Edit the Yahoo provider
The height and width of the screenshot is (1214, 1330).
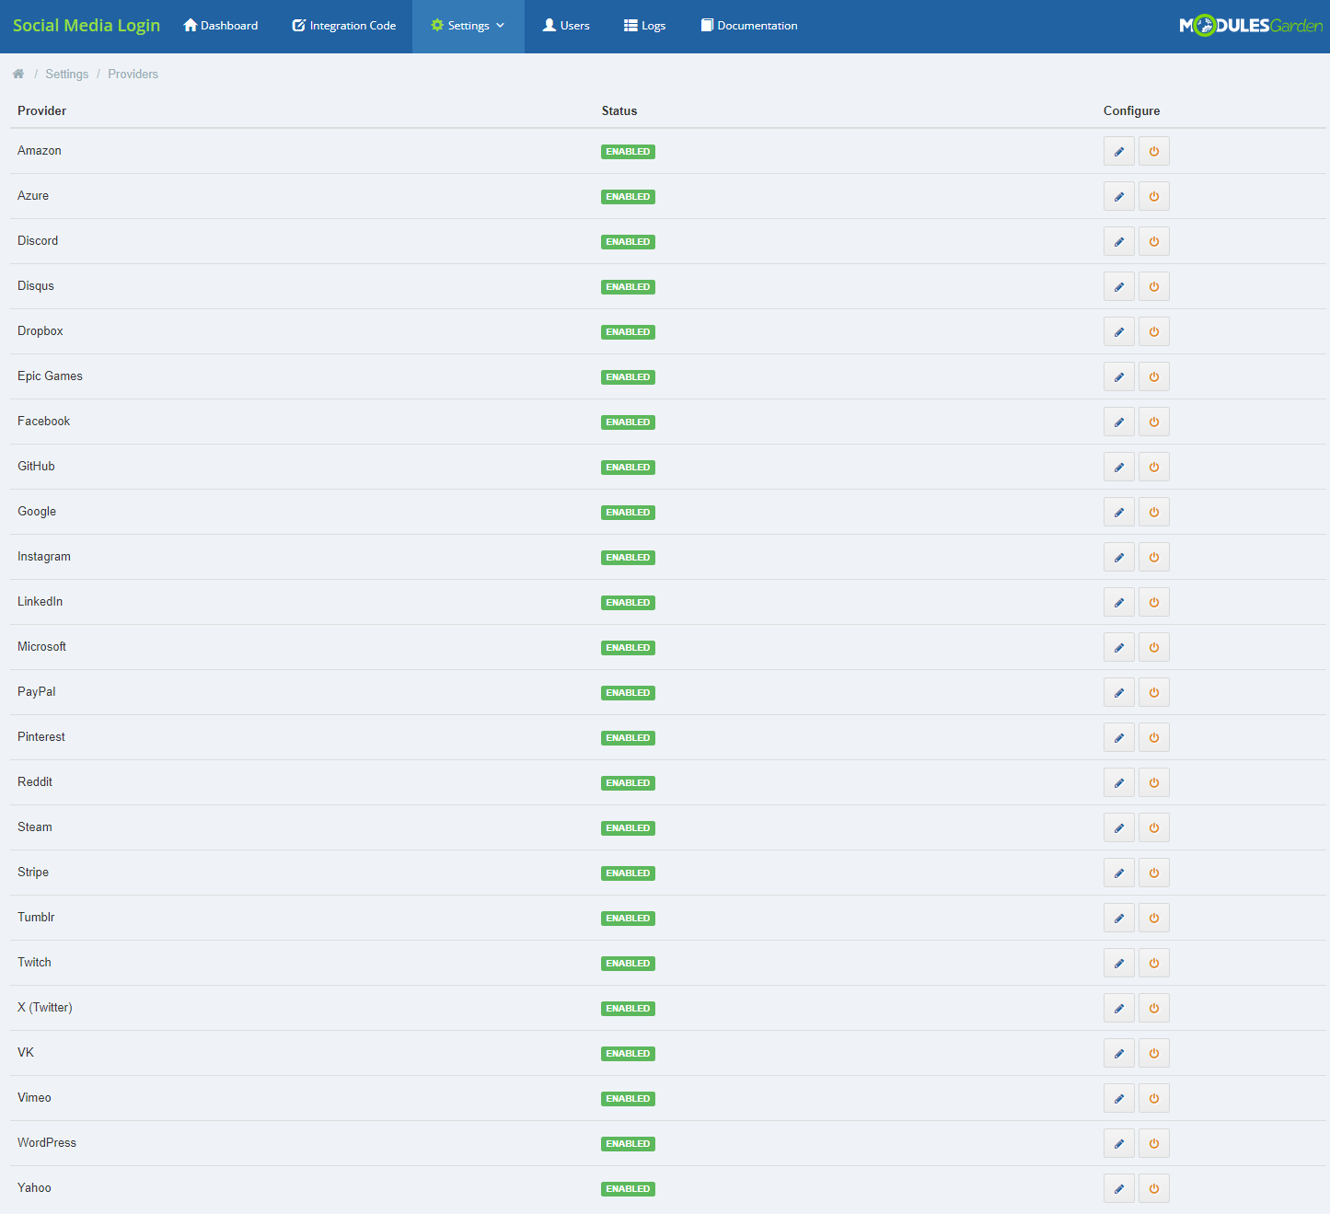(x=1118, y=1187)
